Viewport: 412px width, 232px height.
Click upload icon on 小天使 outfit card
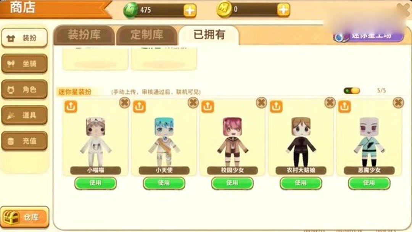click(x=139, y=107)
